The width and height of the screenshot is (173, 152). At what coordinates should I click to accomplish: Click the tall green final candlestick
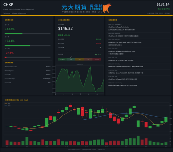(166, 119)
